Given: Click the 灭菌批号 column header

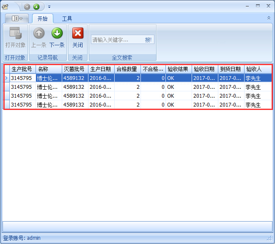Looking at the screenshot, I should [74, 69].
